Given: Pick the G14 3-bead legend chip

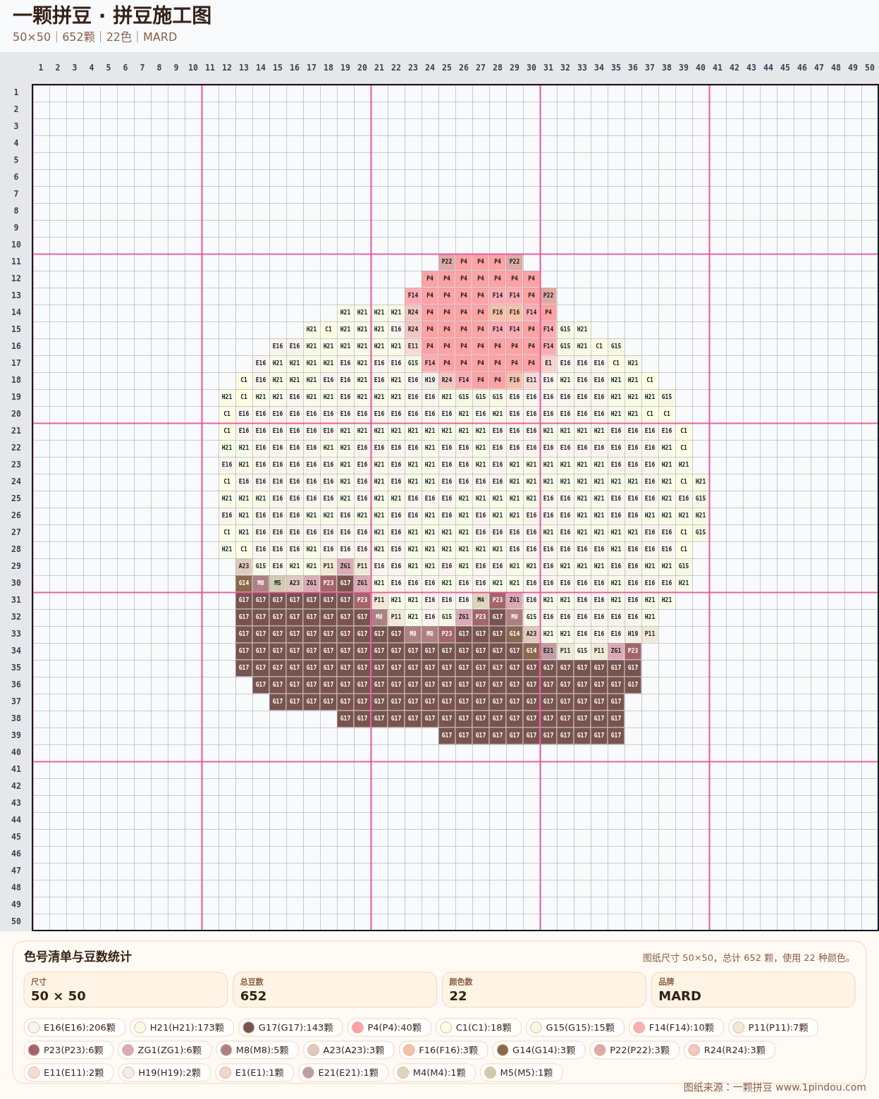Looking at the screenshot, I should click(x=539, y=1050).
